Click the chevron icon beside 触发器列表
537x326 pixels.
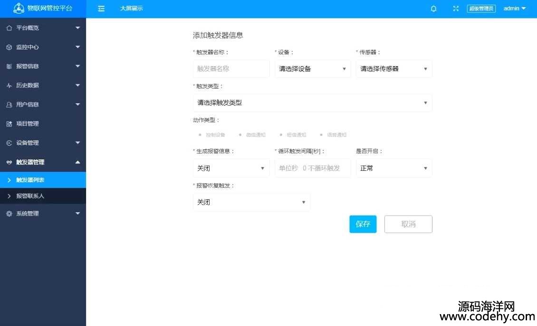9,180
